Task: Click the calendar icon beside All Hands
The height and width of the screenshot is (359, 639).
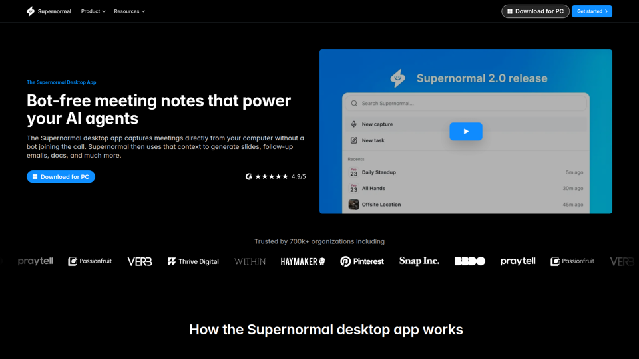Action: 353,188
